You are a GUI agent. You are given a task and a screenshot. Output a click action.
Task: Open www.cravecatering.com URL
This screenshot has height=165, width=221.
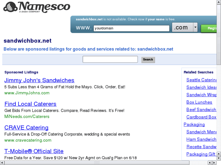28,140
